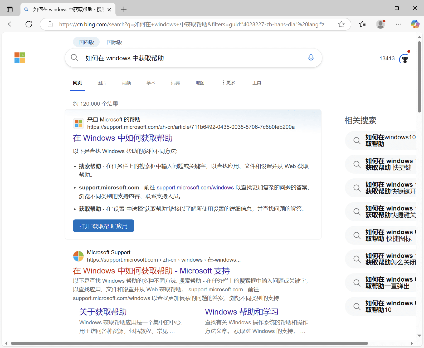Viewport: 424px width, 348px height.
Task: Click the horizontal scrollbar thumb
Action: 189,343
